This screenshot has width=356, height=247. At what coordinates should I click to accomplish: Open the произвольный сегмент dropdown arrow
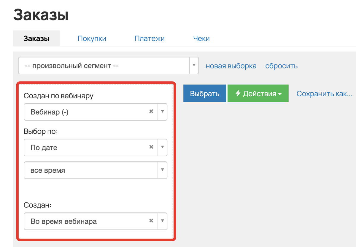coord(194,65)
